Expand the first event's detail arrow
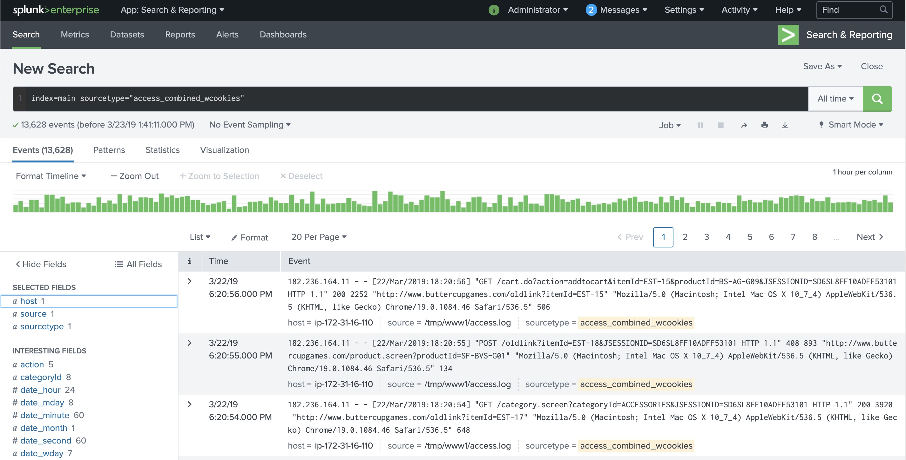The width and height of the screenshot is (906, 460). 190,281
